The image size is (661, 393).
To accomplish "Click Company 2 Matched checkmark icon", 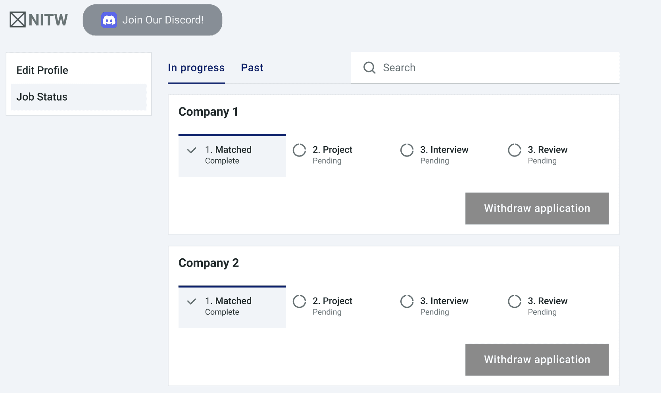I will pos(192,301).
